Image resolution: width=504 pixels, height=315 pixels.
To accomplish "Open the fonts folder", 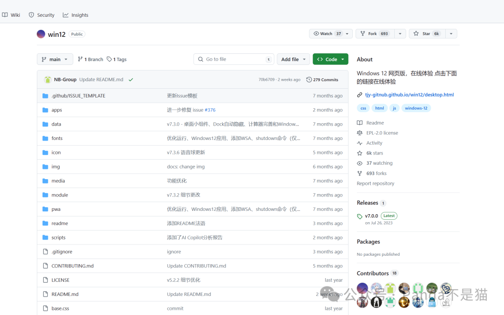I will [x=57, y=138].
